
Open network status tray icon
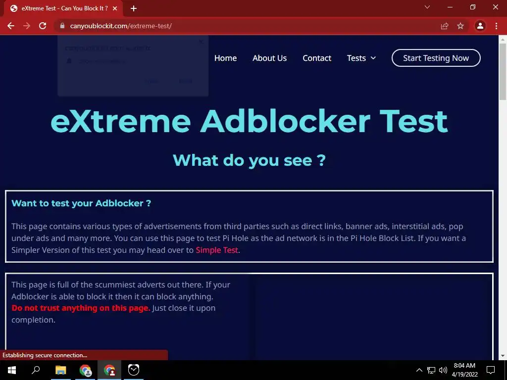431,370
